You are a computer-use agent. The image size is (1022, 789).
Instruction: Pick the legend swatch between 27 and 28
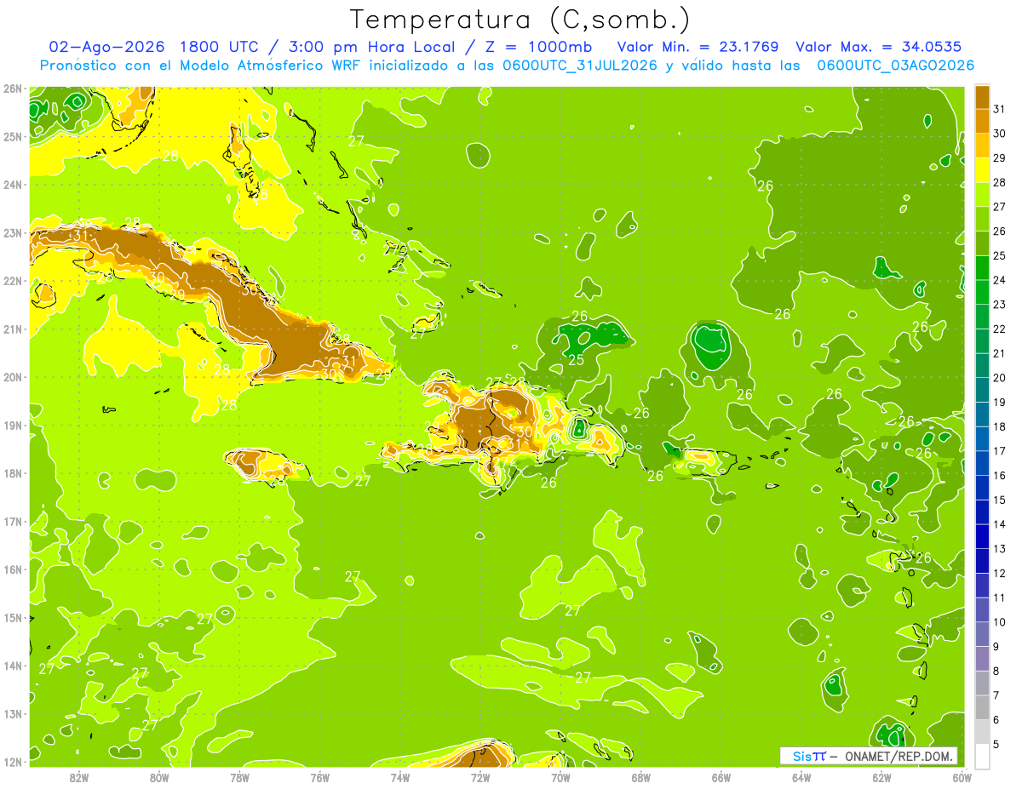[x=982, y=194]
